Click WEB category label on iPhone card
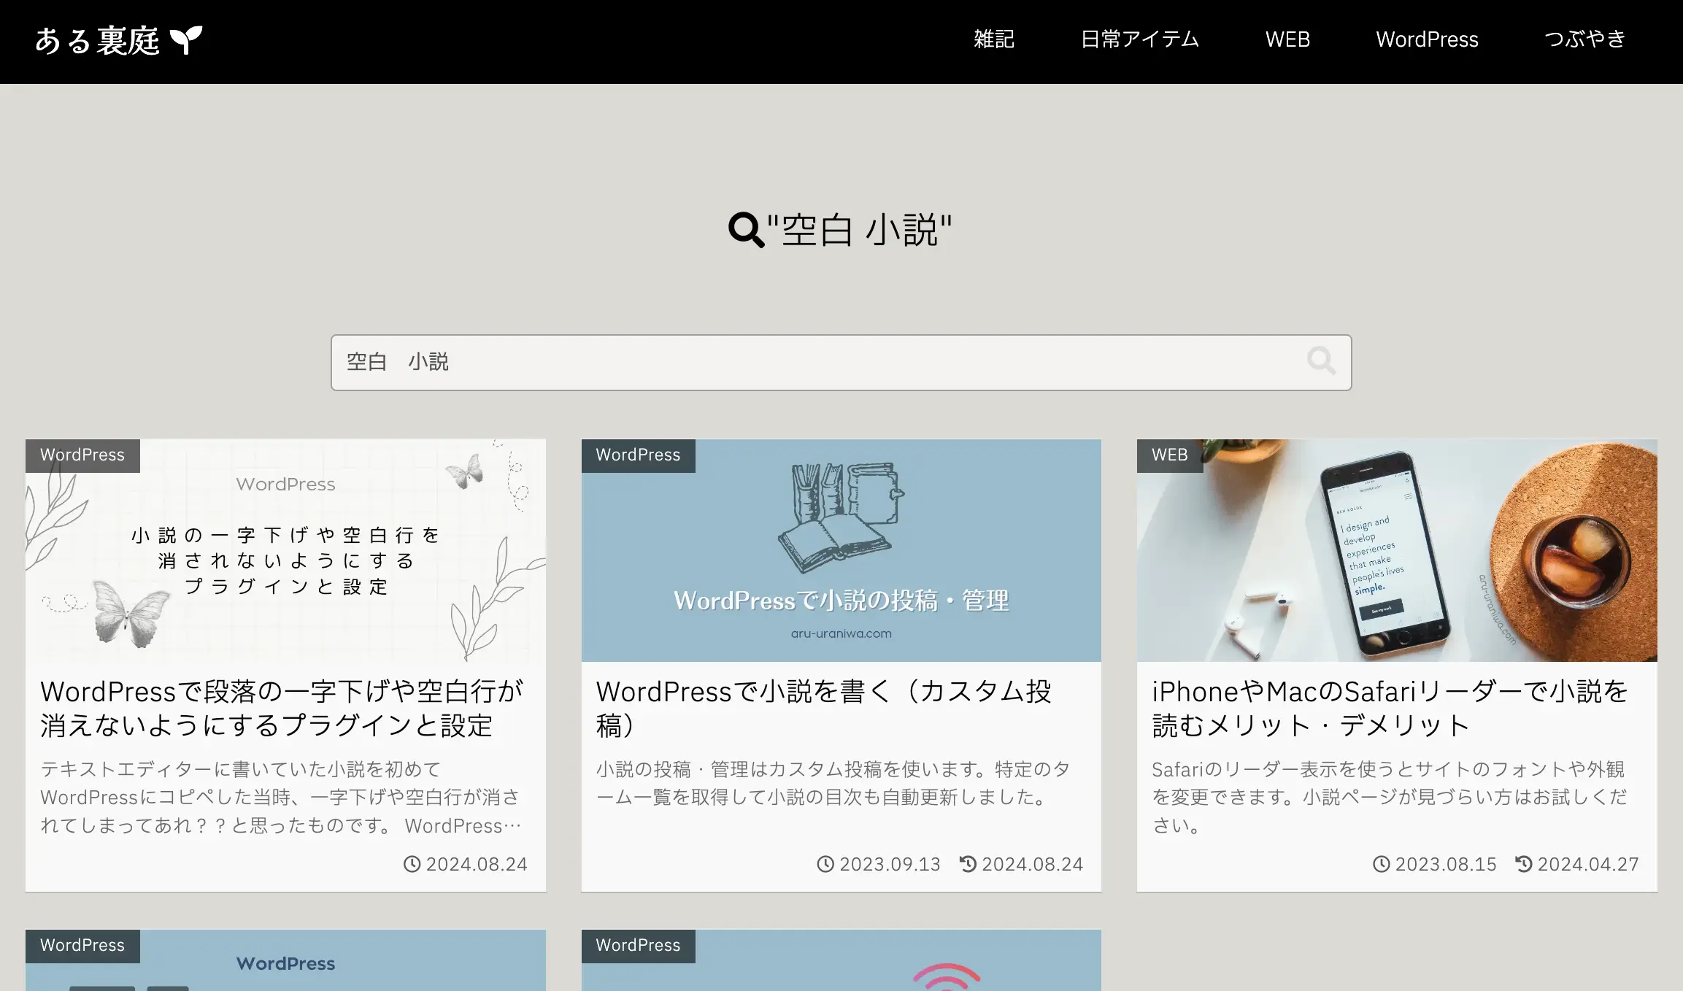Viewport: 1683px width, 991px height. coord(1170,455)
